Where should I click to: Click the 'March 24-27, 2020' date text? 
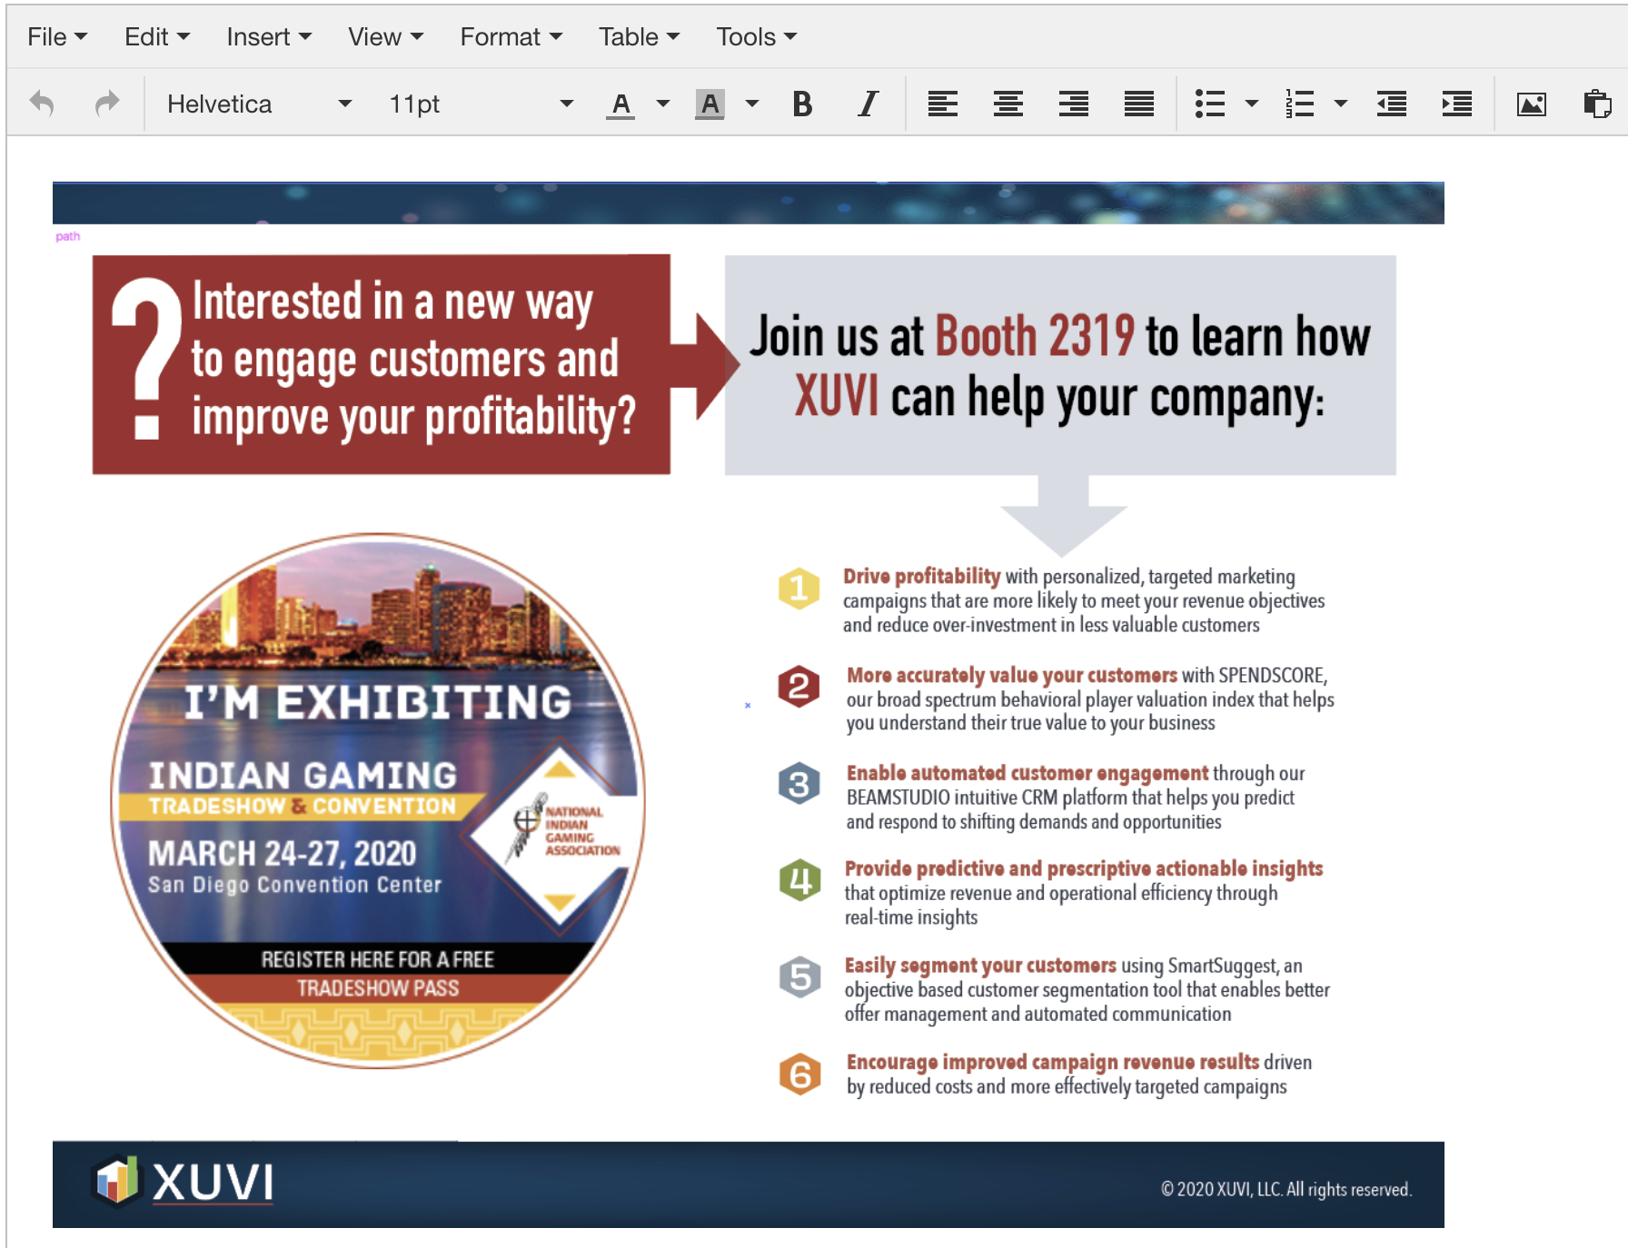click(x=282, y=854)
